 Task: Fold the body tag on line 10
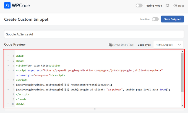click(x=8, y=104)
